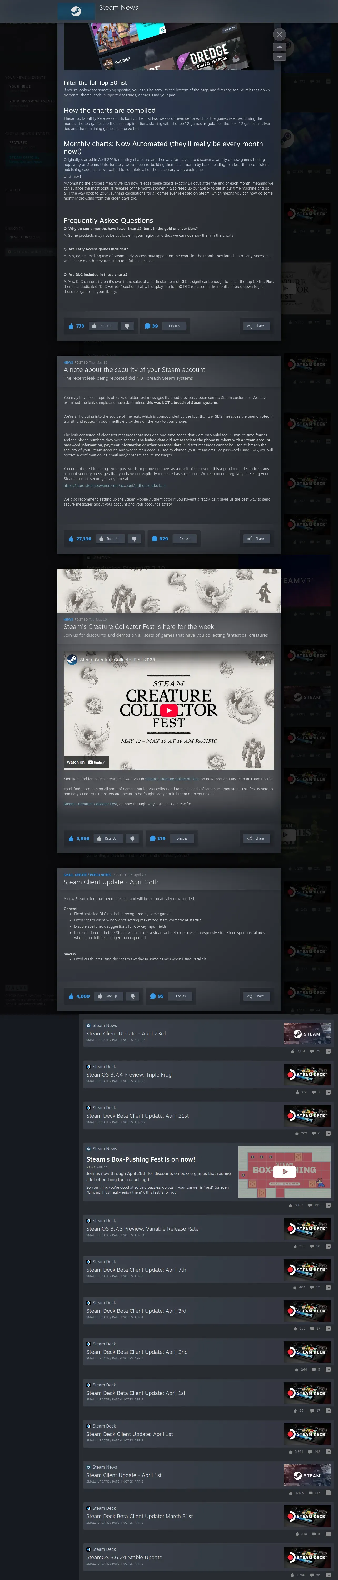Share the Steam account security post
The width and height of the screenshot is (338, 1580).
click(256, 539)
